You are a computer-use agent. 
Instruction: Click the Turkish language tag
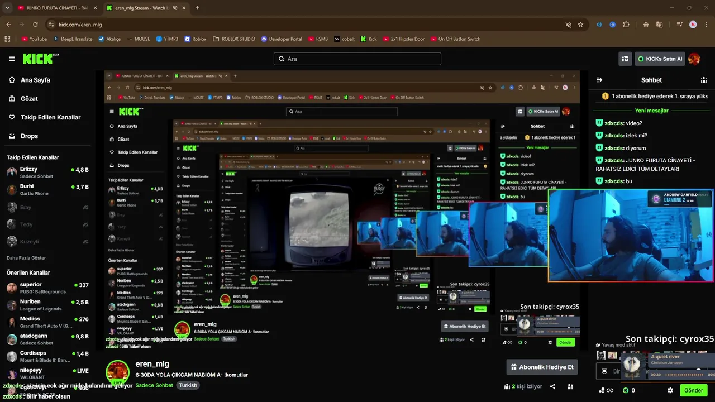[188, 385]
